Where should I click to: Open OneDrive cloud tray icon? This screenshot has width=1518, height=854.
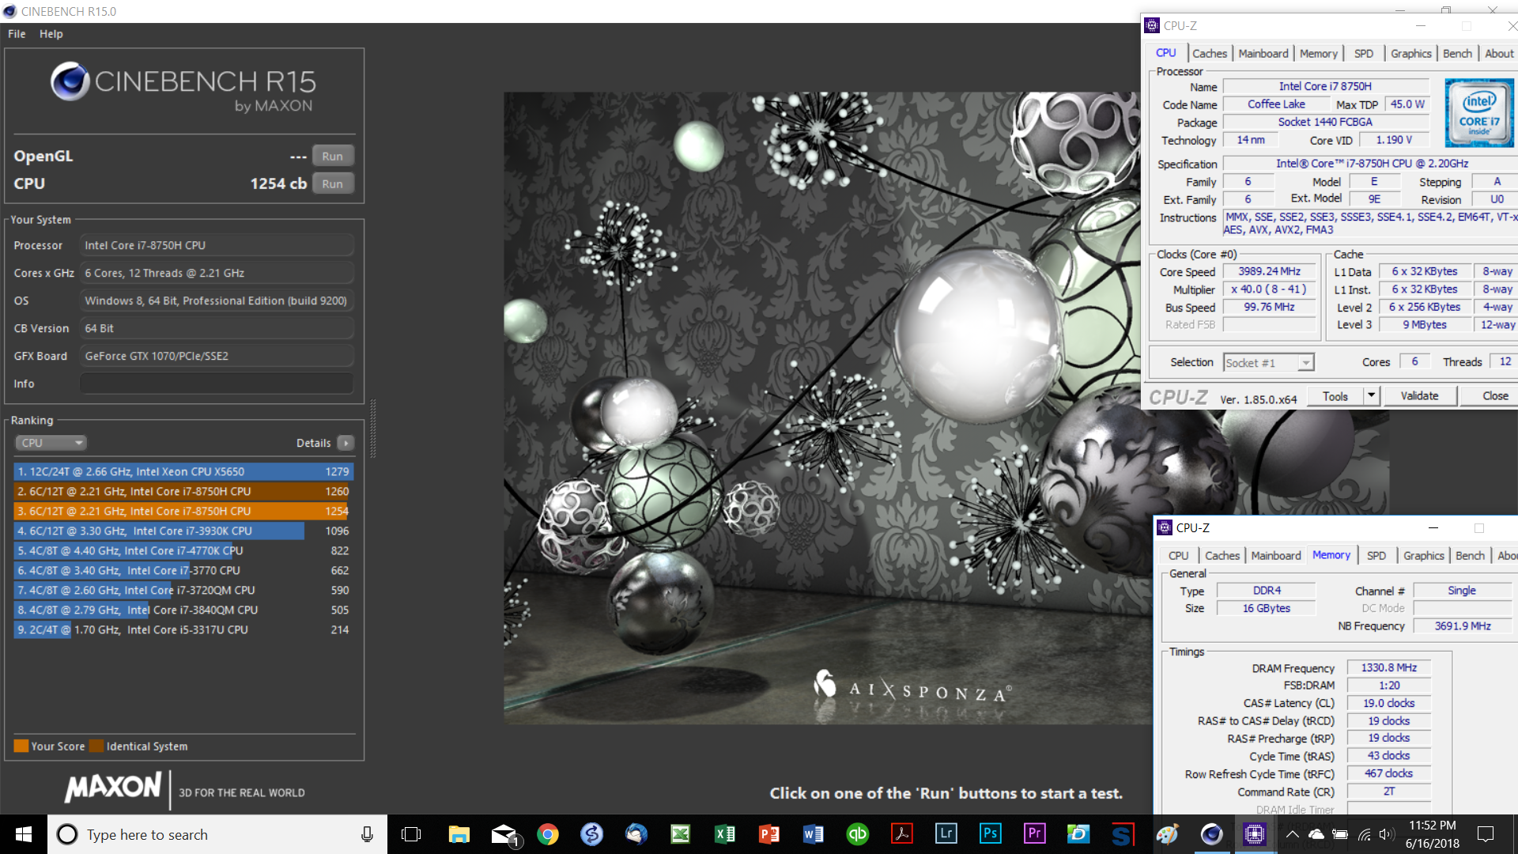(1316, 834)
